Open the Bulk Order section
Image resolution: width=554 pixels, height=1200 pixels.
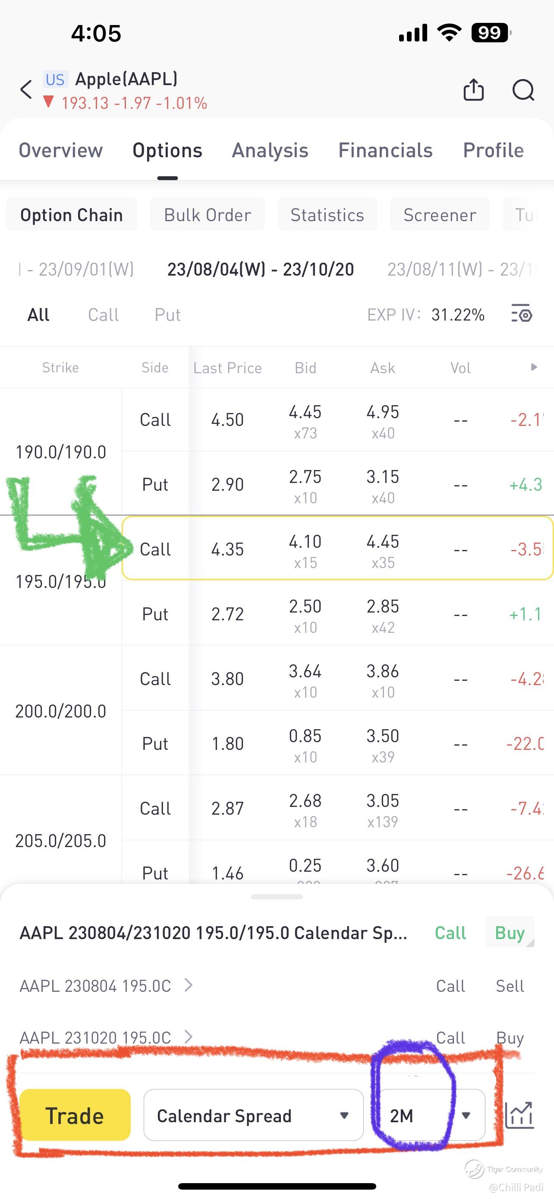tap(208, 215)
